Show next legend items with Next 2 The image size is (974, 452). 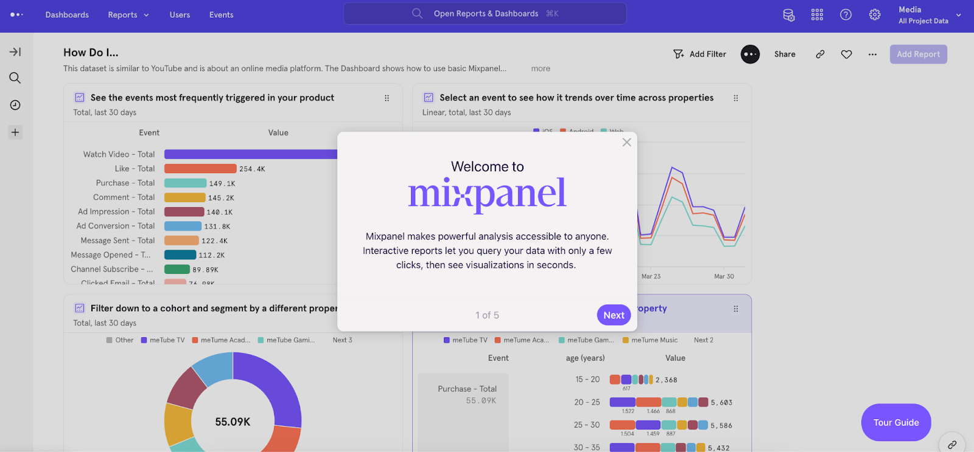703,340
